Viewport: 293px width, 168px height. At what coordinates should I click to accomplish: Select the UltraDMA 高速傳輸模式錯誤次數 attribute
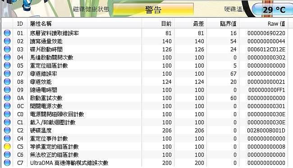point(69,163)
